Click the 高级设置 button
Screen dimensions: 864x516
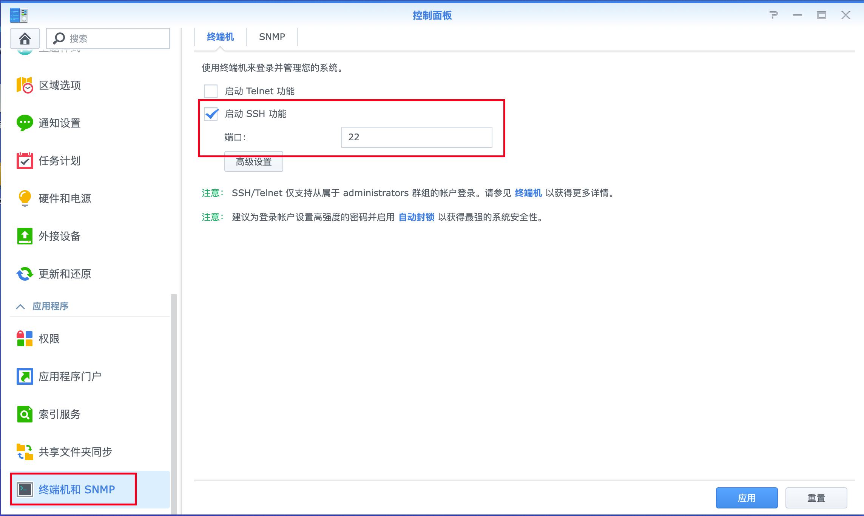coord(253,161)
